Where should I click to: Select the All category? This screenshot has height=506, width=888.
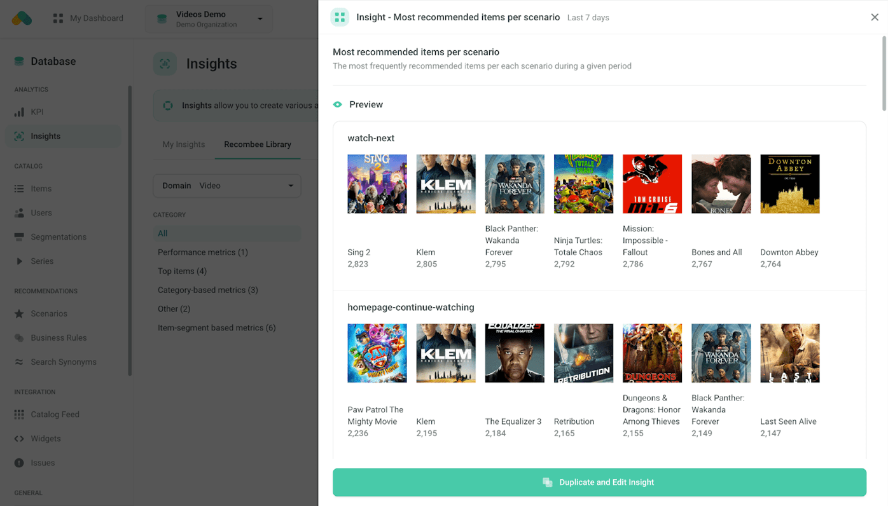tap(227, 233)
